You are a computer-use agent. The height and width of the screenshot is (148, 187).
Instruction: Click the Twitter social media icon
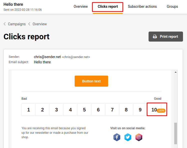tap(128, 137)
